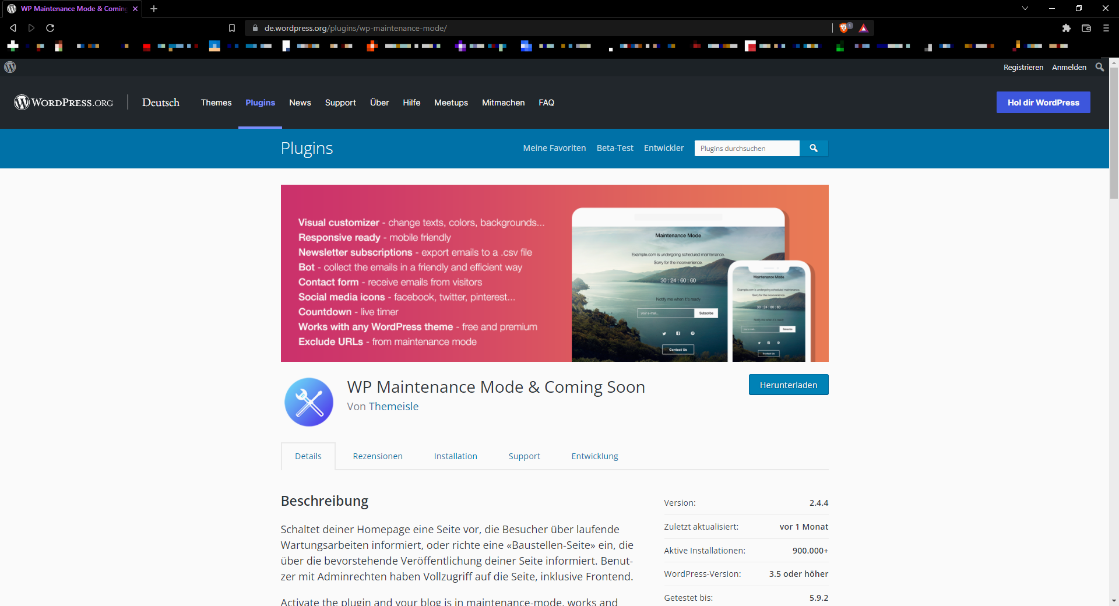The image size is (1119, 606).
Task: Focus the 'Plugins durchsuchen' search field
Action: tap(747, 148)
